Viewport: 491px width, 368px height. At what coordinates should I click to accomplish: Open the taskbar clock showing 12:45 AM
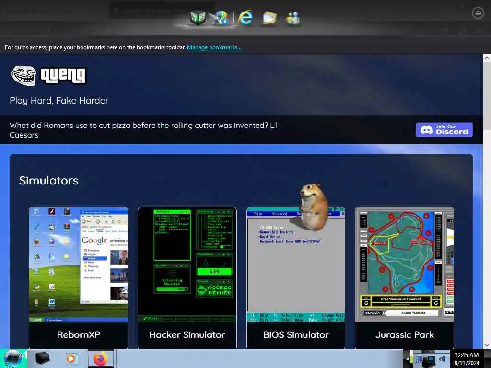pyautogui.click(x=467, y=358)
